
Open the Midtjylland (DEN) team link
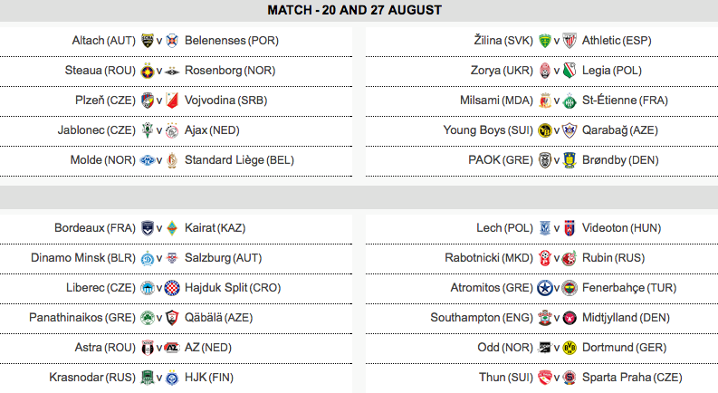click(626, 318)
